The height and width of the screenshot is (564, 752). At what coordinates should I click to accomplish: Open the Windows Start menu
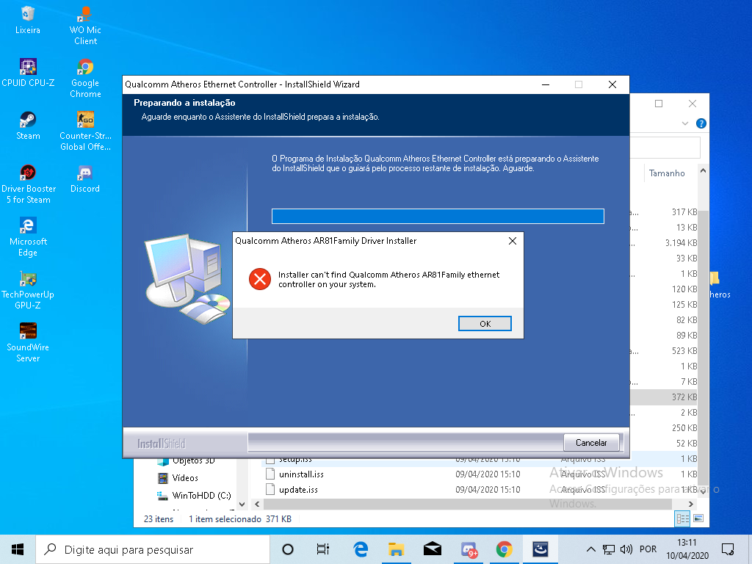click(18, 549)
